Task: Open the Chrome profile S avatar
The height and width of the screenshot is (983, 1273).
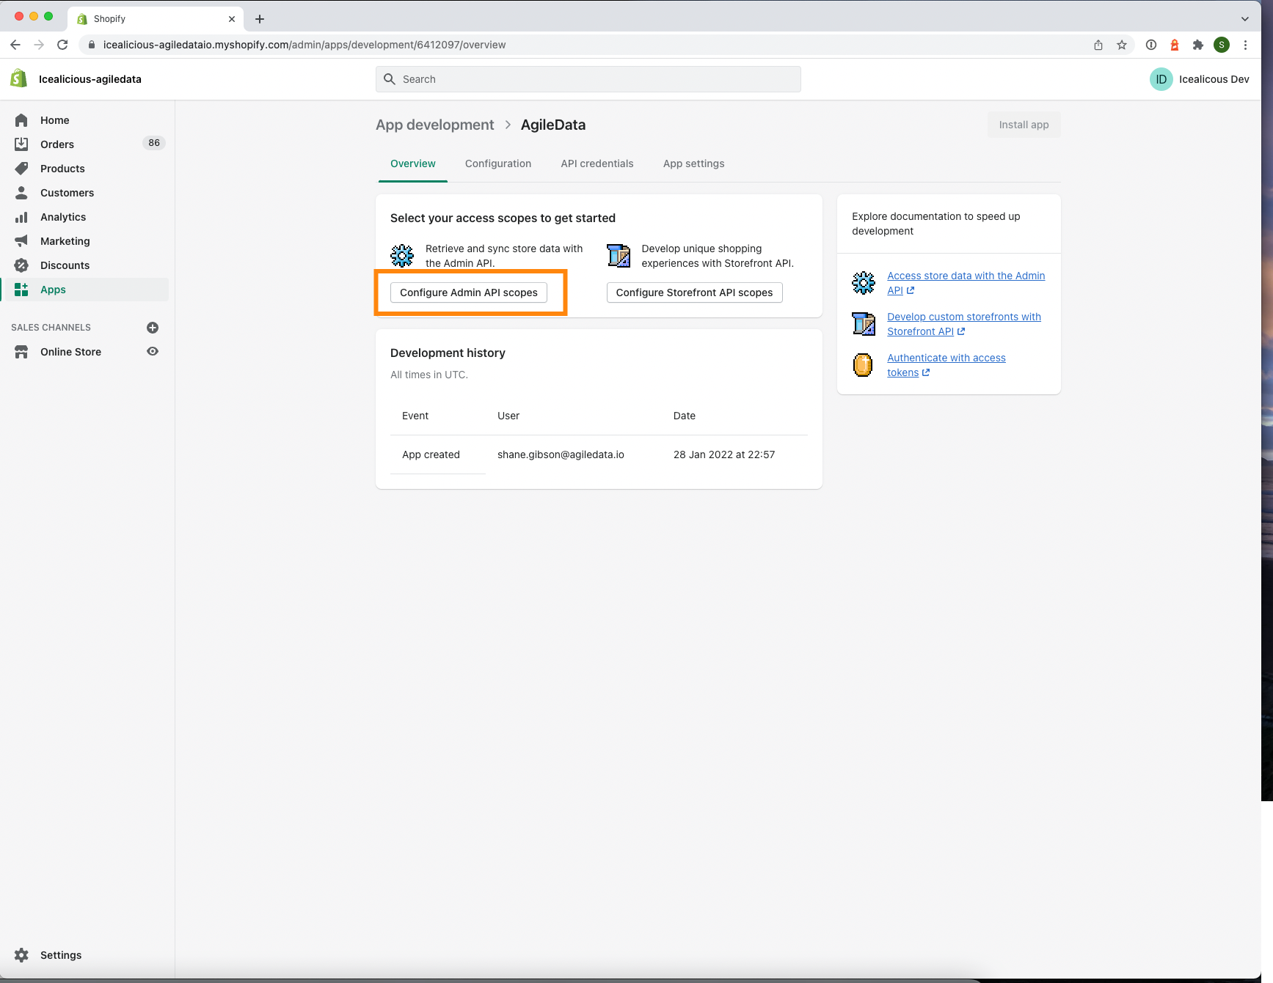Action: click(1222, 45)
